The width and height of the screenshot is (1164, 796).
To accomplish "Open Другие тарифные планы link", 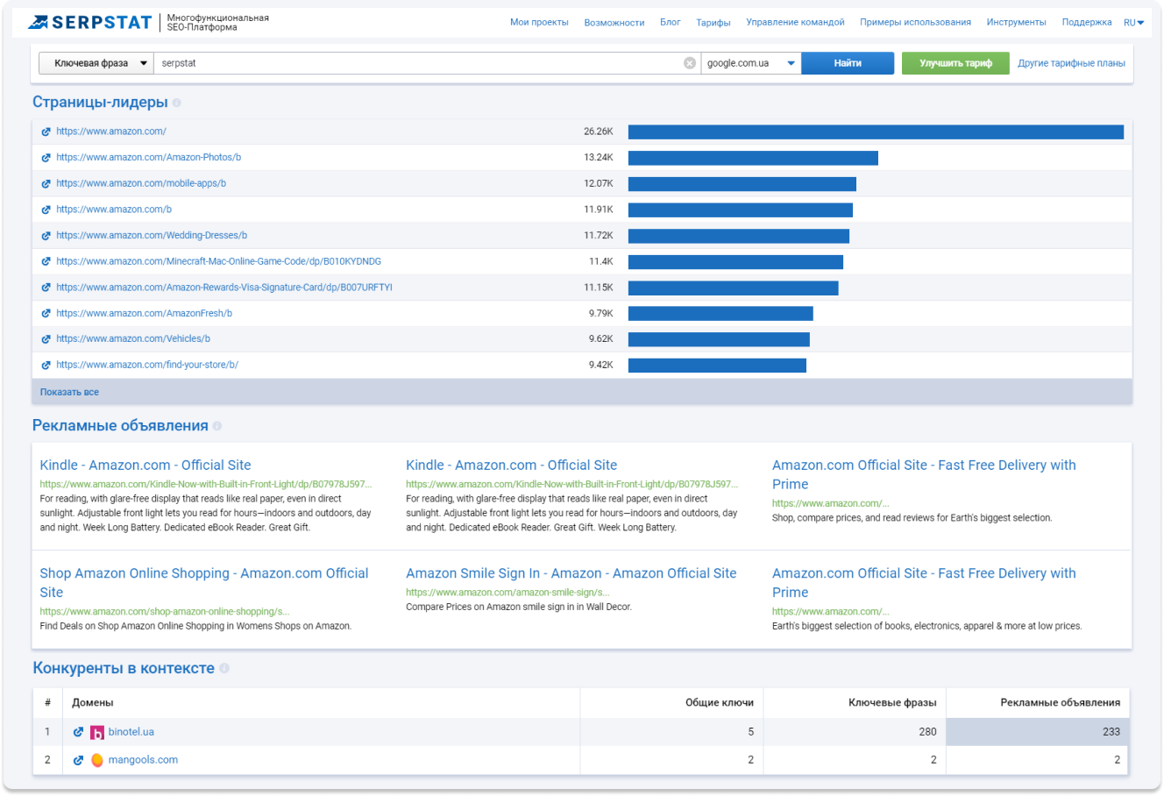I will 1071,63.
